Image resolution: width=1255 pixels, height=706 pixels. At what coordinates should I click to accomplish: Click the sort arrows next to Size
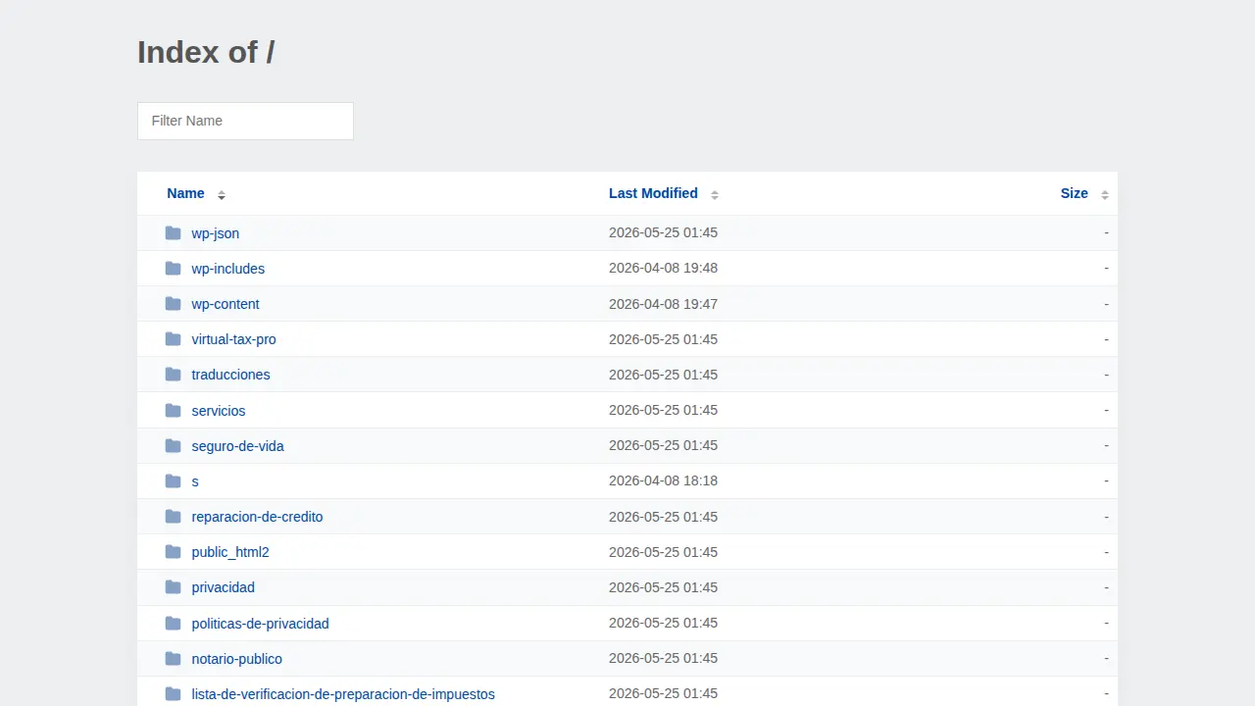[x=1105, y=195]
